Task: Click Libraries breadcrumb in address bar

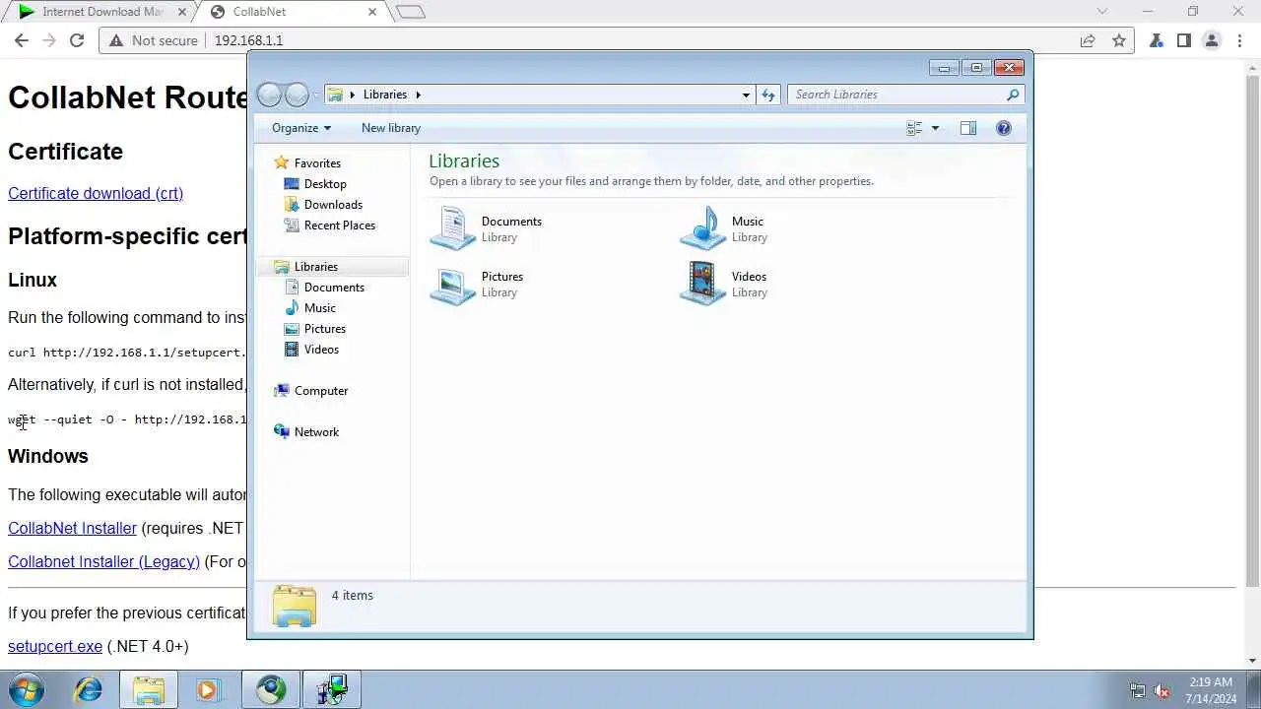Action: click(x=384, y=95)
